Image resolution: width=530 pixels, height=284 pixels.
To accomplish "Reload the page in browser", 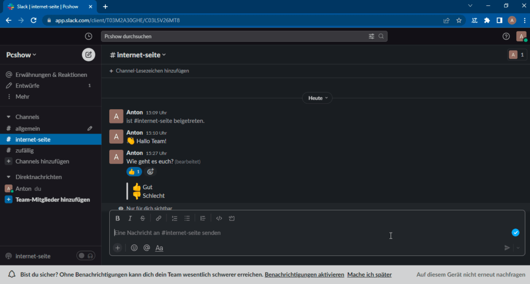I will [33, 20].
